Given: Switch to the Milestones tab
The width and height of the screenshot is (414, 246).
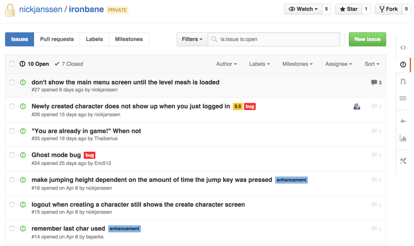Looking at the screenshot, I should pos(129,39).
